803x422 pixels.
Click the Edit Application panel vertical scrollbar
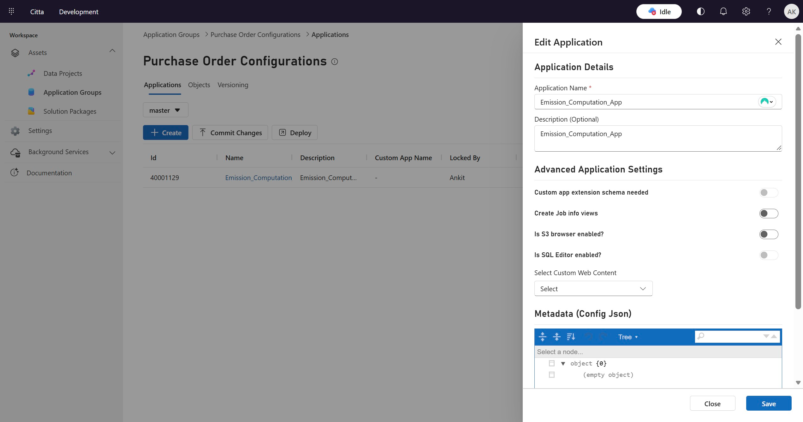tap(798, 171)
